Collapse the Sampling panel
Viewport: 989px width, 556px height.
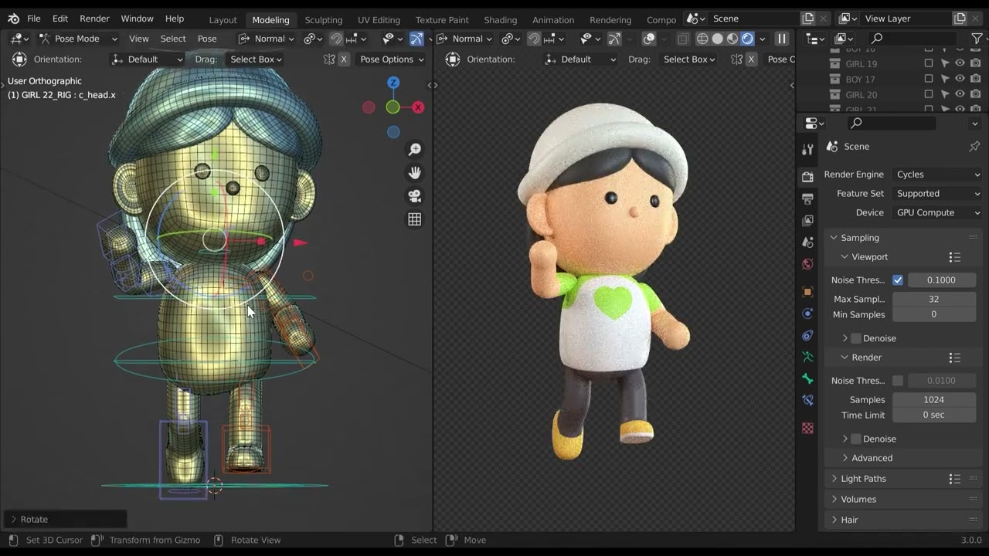point(834,238)
